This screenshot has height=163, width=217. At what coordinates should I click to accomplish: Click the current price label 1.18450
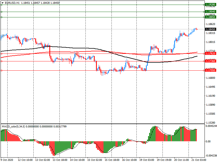[x=210, y=29]
